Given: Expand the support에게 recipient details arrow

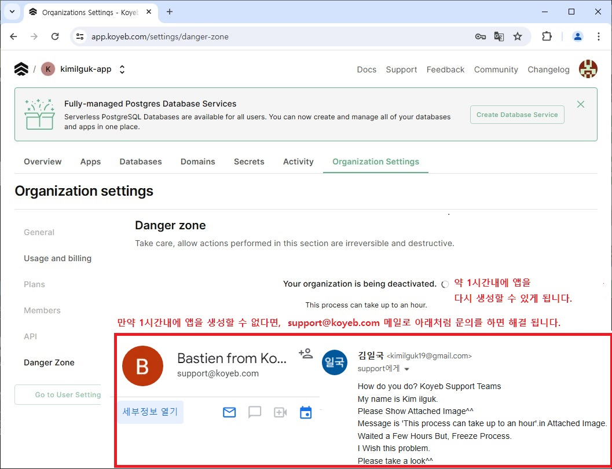Looking at the screenshot, I should 406,369.
